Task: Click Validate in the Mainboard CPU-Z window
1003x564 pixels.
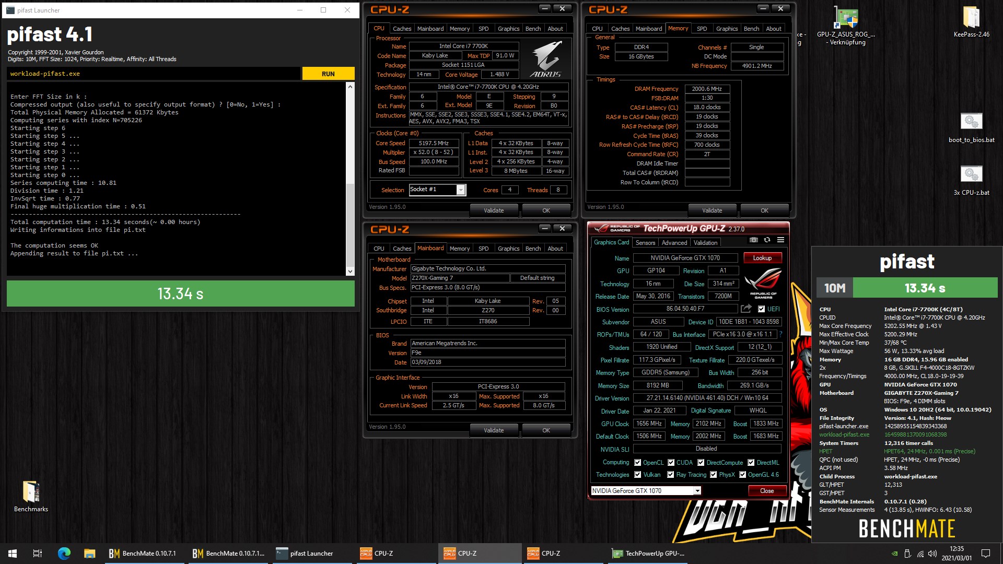Action: [x=494, y=430]
